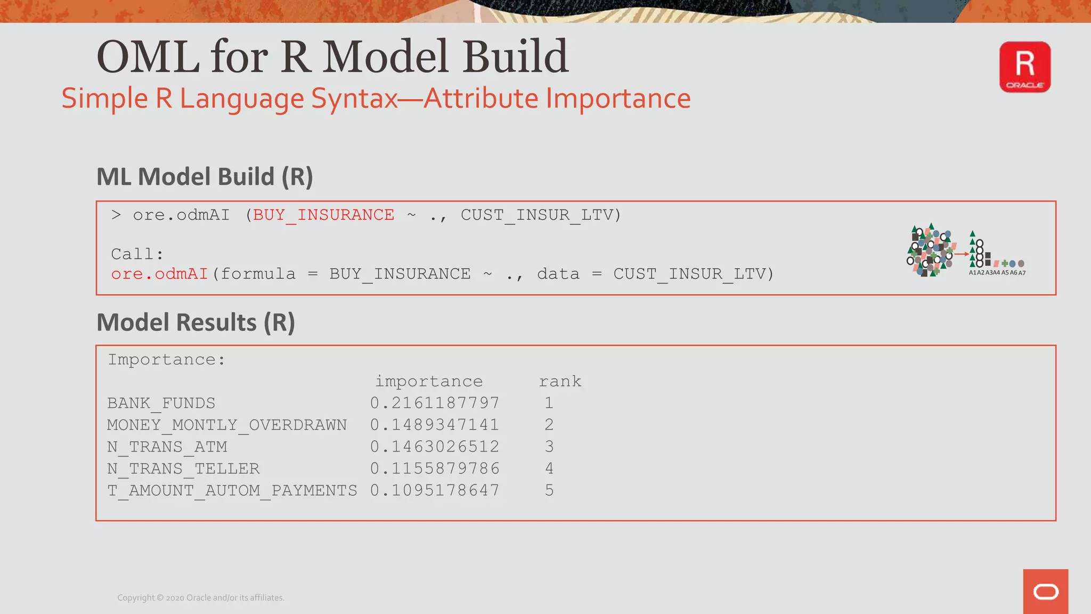1091x614 pixels.
Task: Click the N_TRANS_ATM importance value
Action: pyautogui.click(x=435, y=447)
